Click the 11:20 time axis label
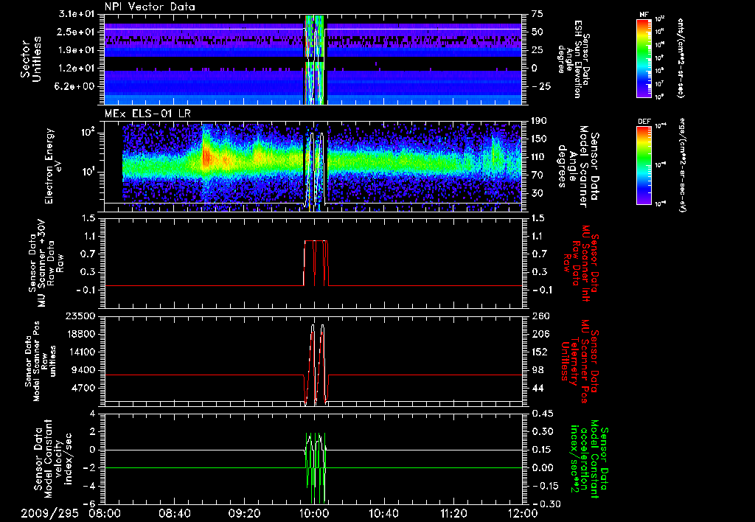755x522 pixels. pyautogui.click(x=453, y=513)
